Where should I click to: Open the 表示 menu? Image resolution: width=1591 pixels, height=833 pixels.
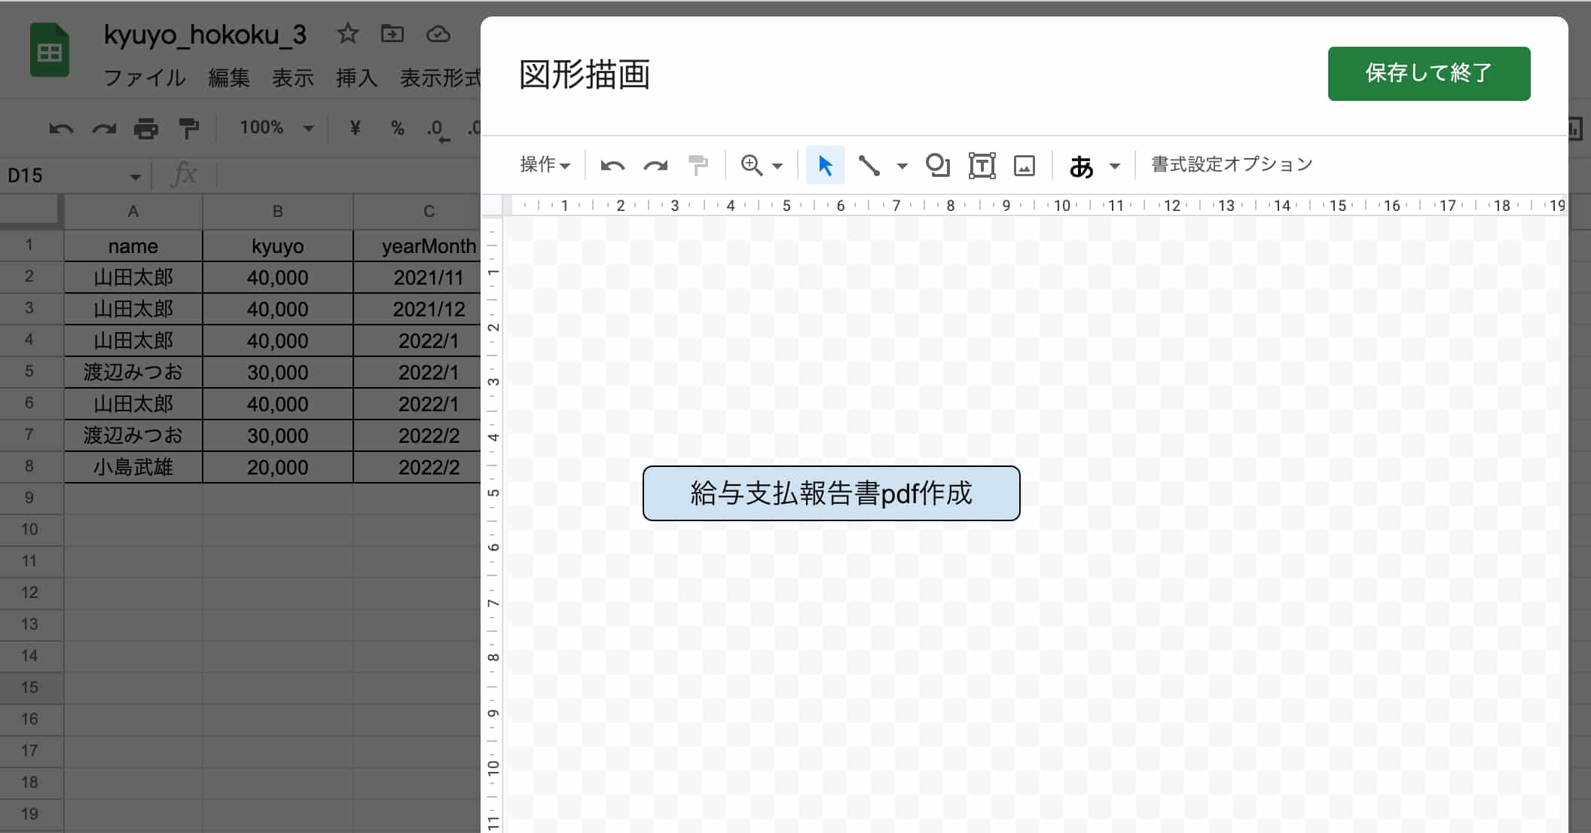pyautogui.click(x=293, y=78)
